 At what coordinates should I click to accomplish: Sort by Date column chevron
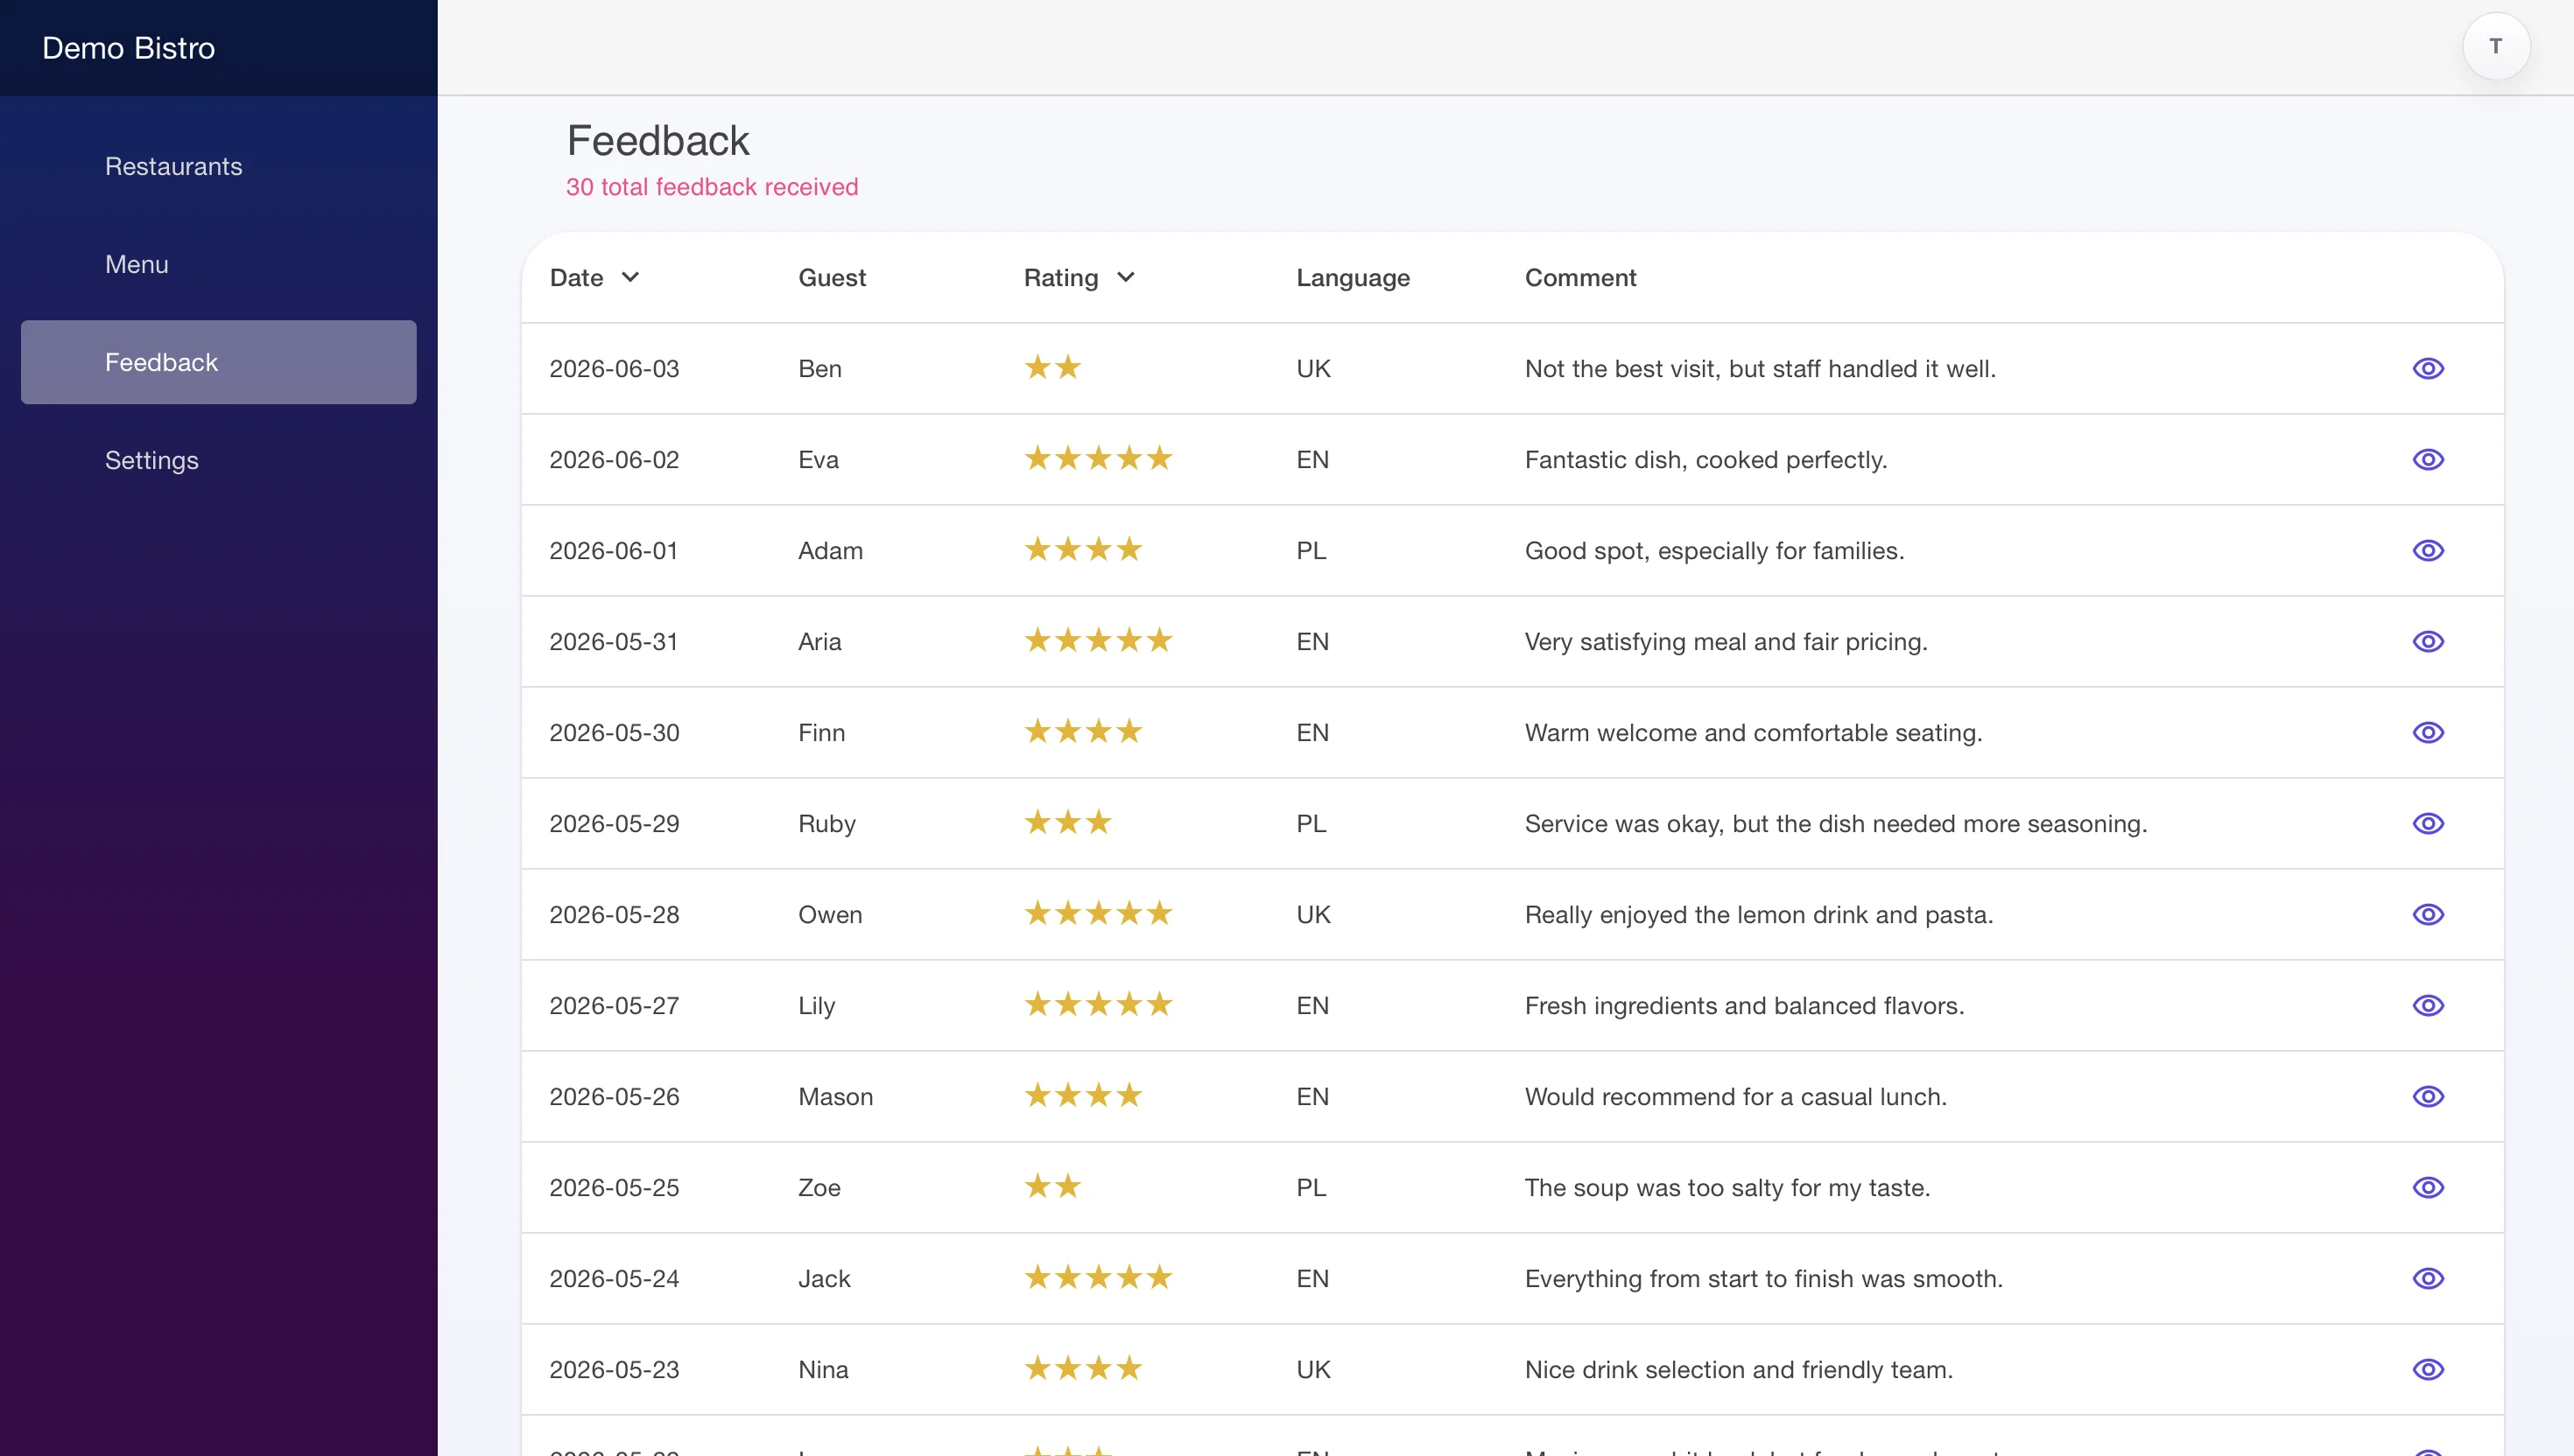tap(630, 277)
